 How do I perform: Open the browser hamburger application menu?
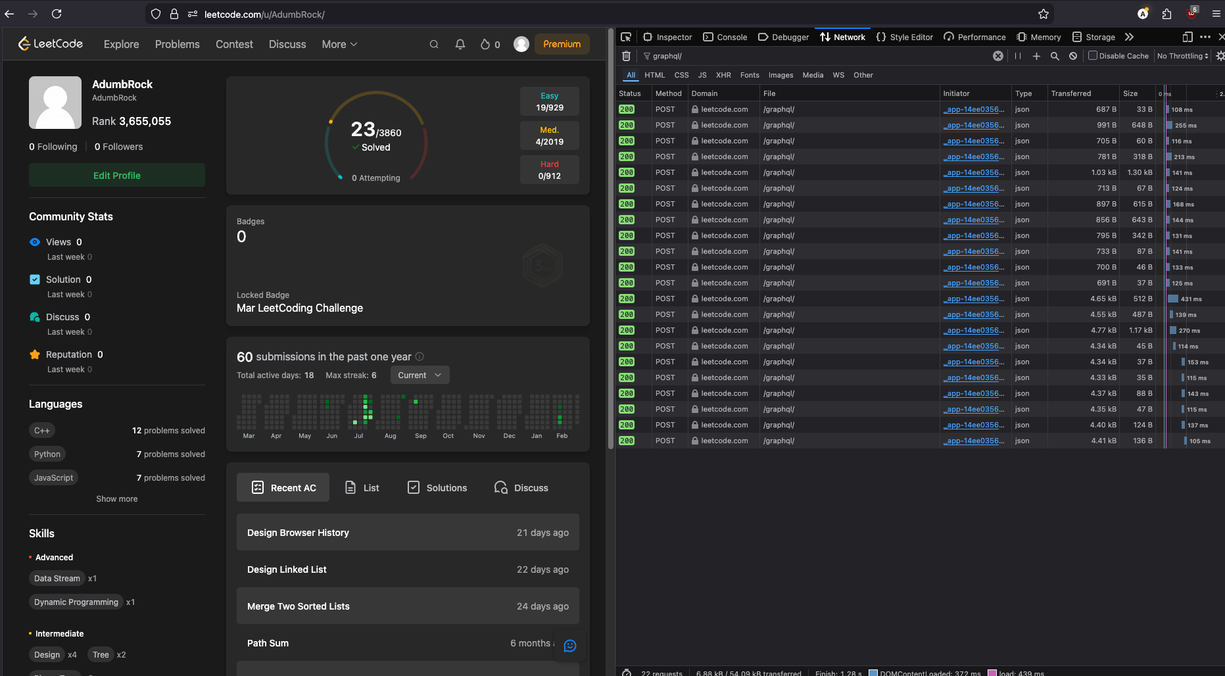1216,14
